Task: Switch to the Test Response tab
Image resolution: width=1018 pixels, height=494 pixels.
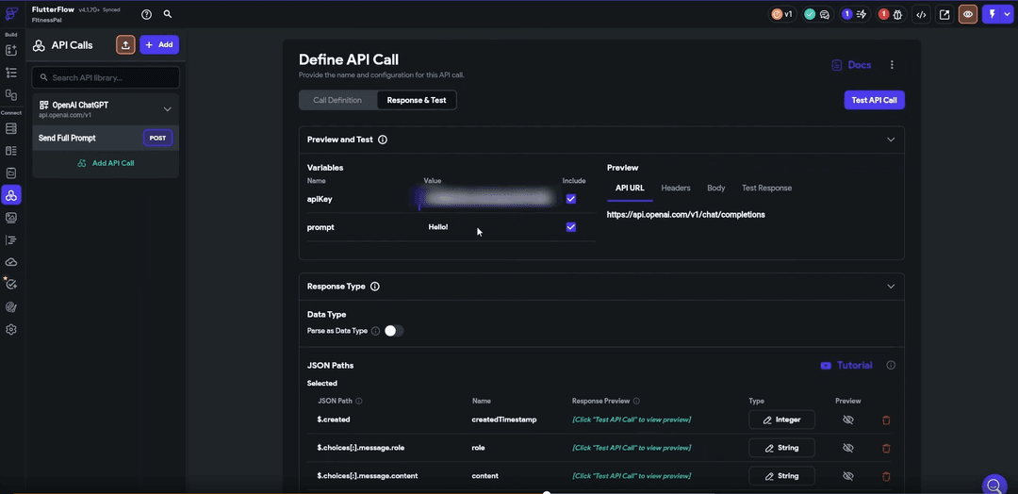Action: coord(766,188)
